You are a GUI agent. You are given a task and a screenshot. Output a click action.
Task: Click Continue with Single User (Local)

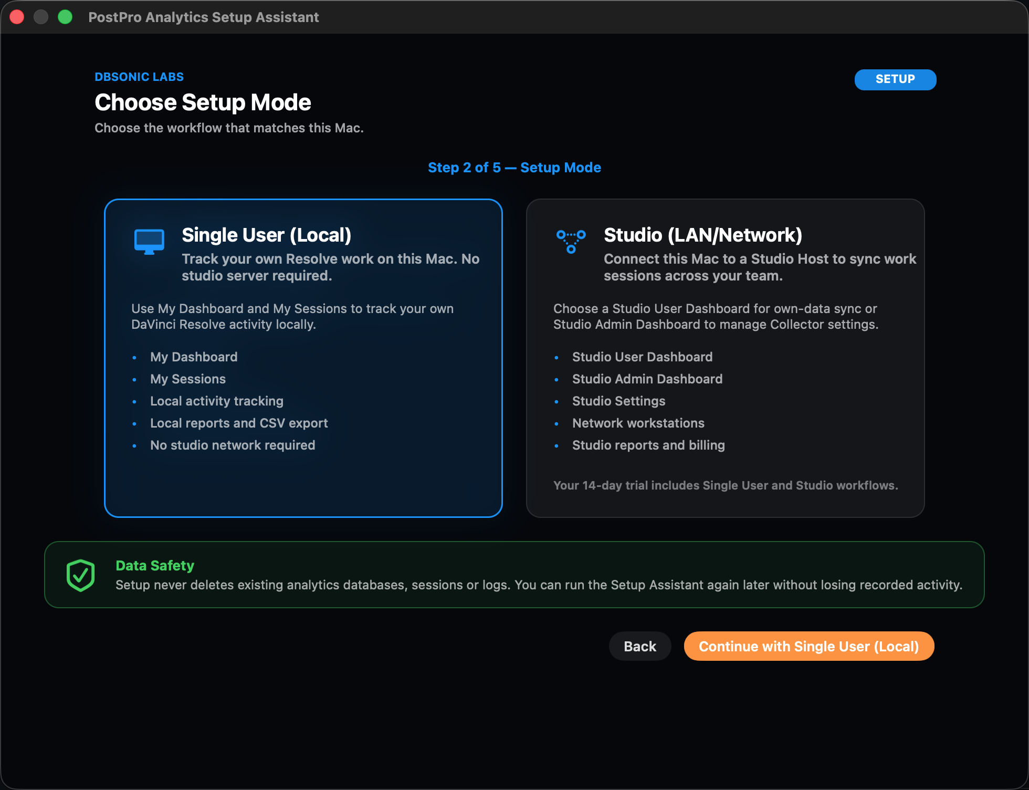(x=808, y=646)
